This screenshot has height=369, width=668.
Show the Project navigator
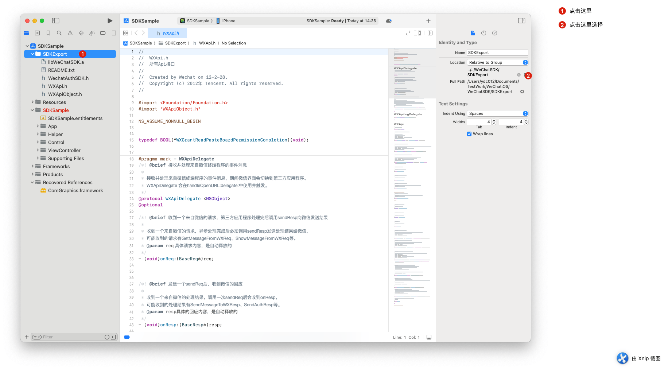26,33
